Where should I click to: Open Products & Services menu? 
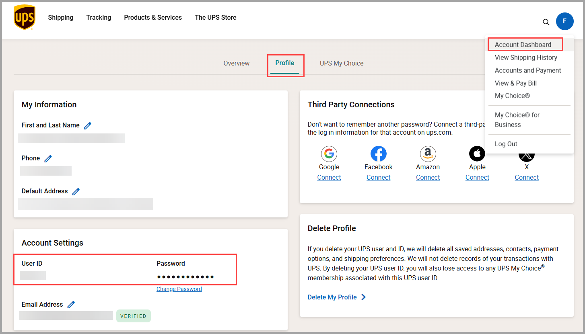point(153,17)
